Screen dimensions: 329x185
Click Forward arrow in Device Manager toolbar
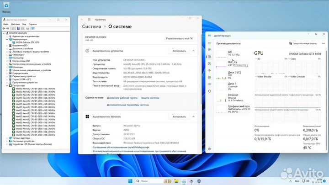coord(8,28)
